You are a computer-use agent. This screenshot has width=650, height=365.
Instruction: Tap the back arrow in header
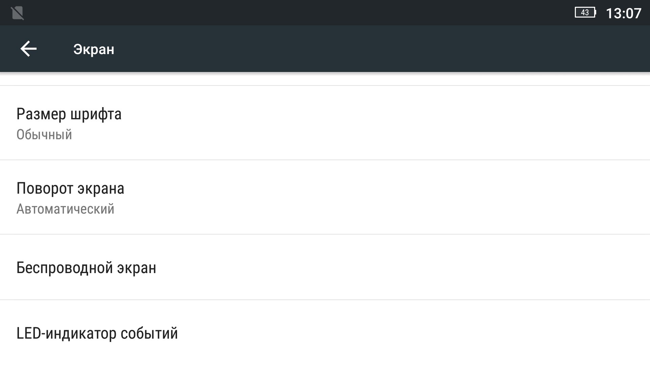(x=28, y=49)
